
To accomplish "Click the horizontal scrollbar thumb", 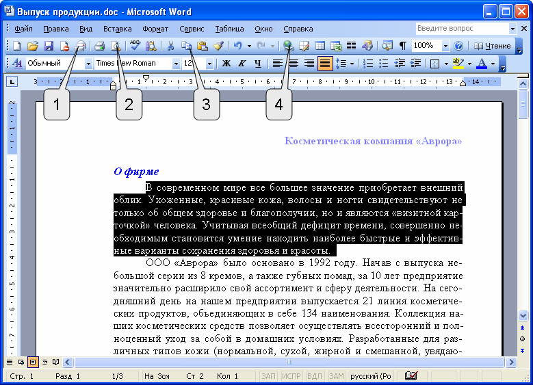I will coord(289,362).
